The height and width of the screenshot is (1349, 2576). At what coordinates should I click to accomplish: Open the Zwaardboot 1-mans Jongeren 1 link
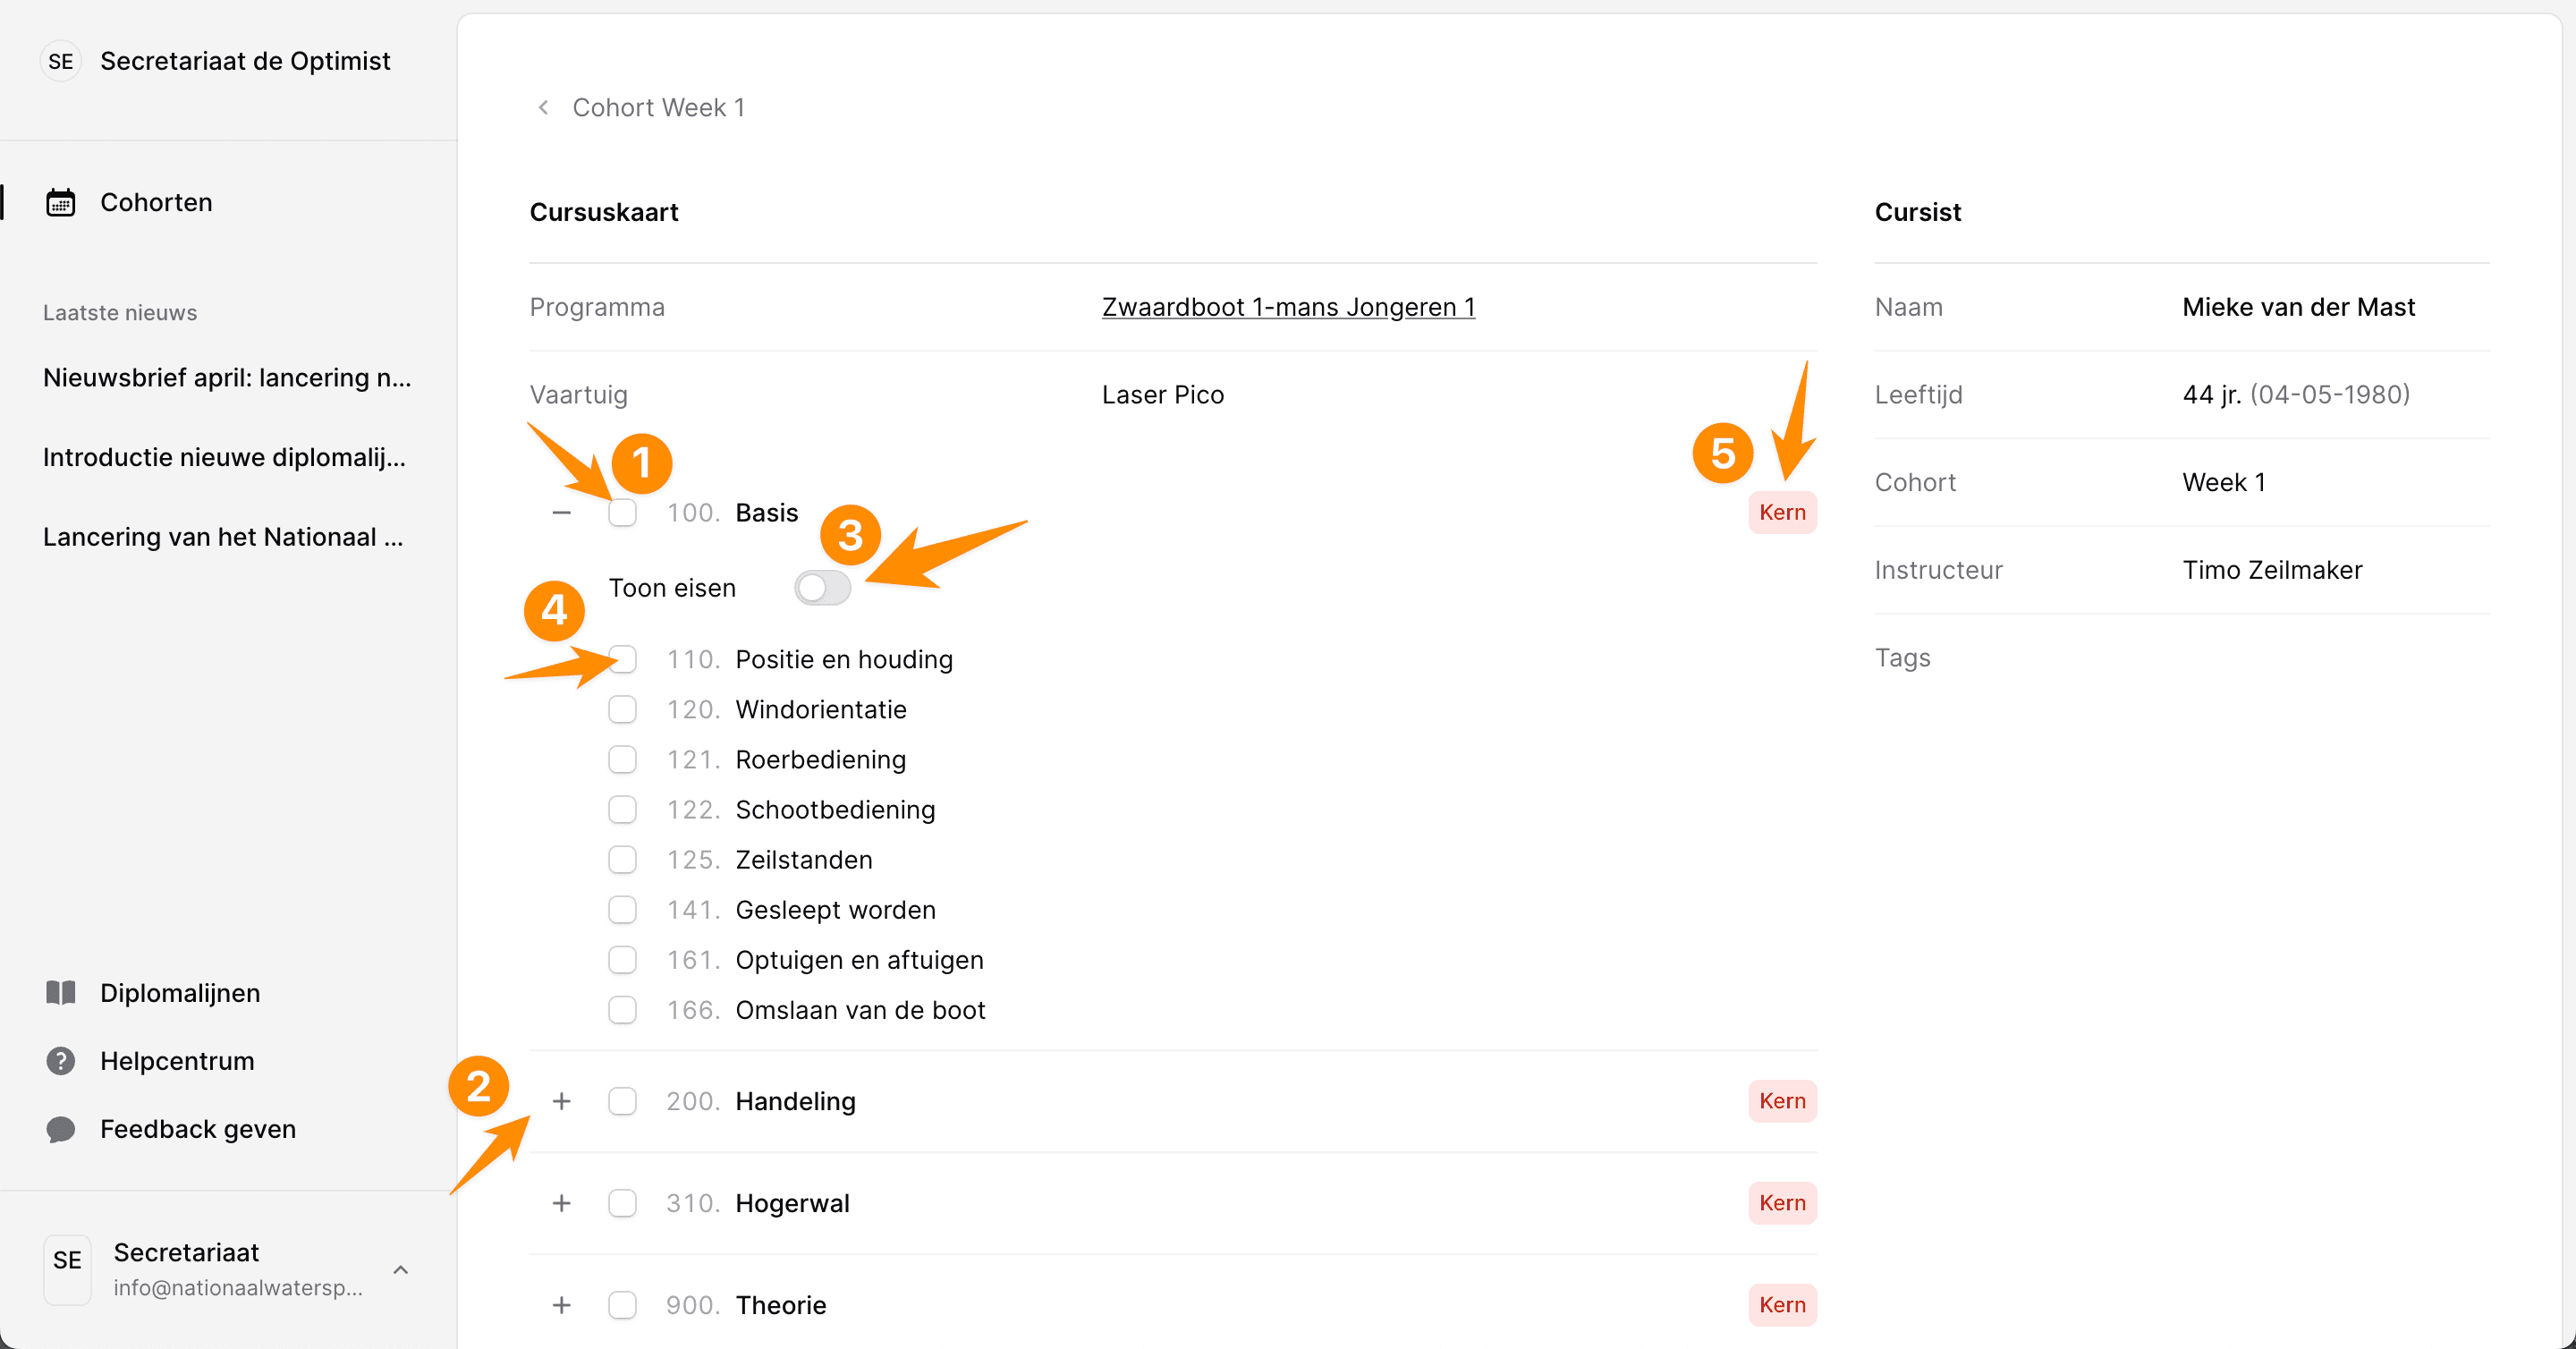(x=1288, y=307)
